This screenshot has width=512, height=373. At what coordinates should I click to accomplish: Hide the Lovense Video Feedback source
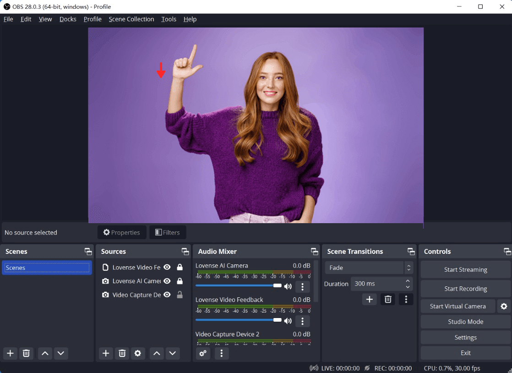167,267
